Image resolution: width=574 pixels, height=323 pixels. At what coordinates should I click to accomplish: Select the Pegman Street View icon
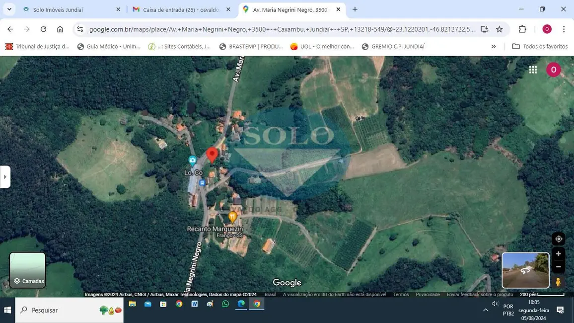[558, 282]
